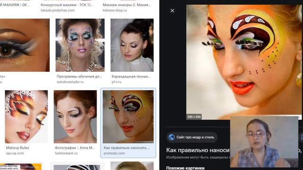The image size is (303, 170).
Task: Open the promodu.com source link
Action: 114,153
